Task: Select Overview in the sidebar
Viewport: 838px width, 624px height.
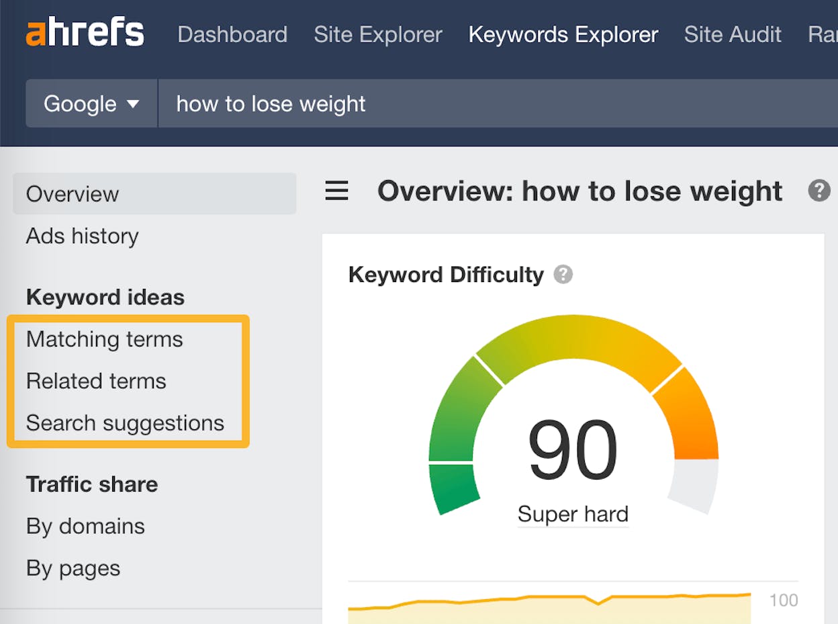Action: (154, 193)
